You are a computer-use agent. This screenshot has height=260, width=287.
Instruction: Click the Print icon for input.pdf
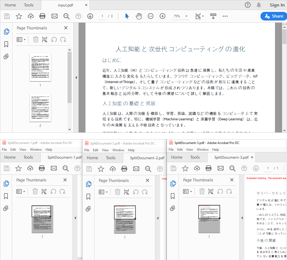coord(42,16)
